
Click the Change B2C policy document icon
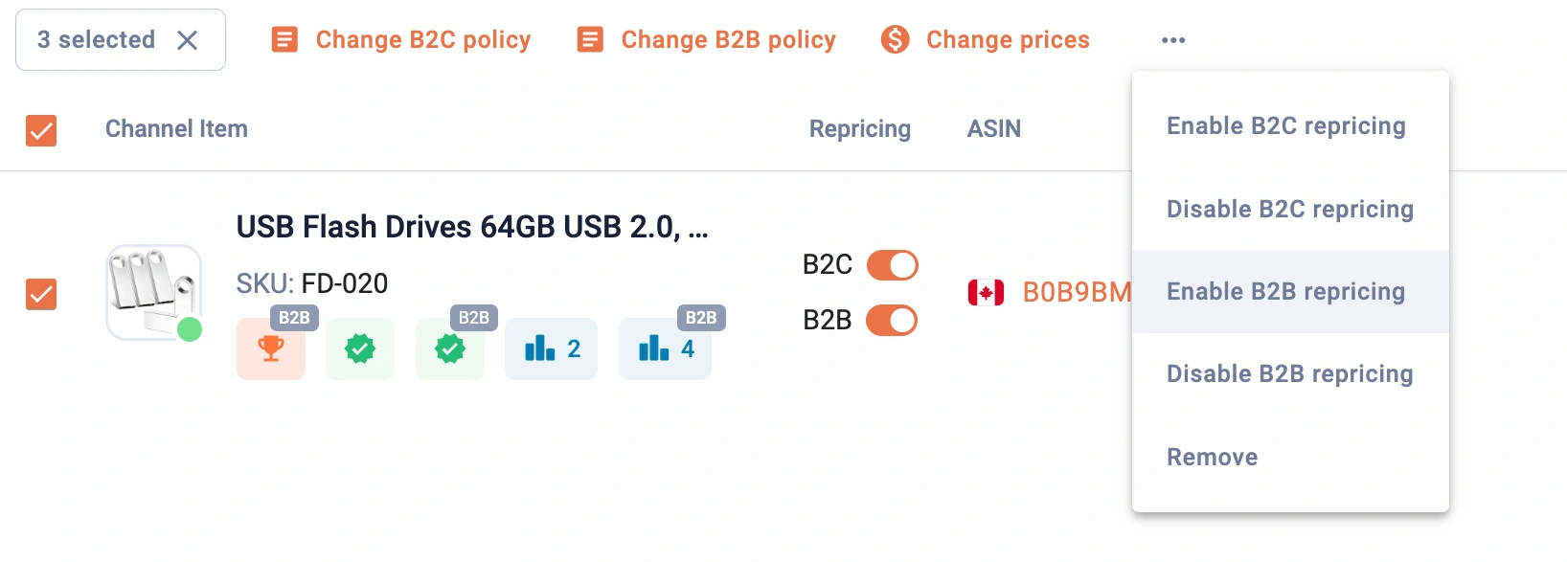[284, 39]
